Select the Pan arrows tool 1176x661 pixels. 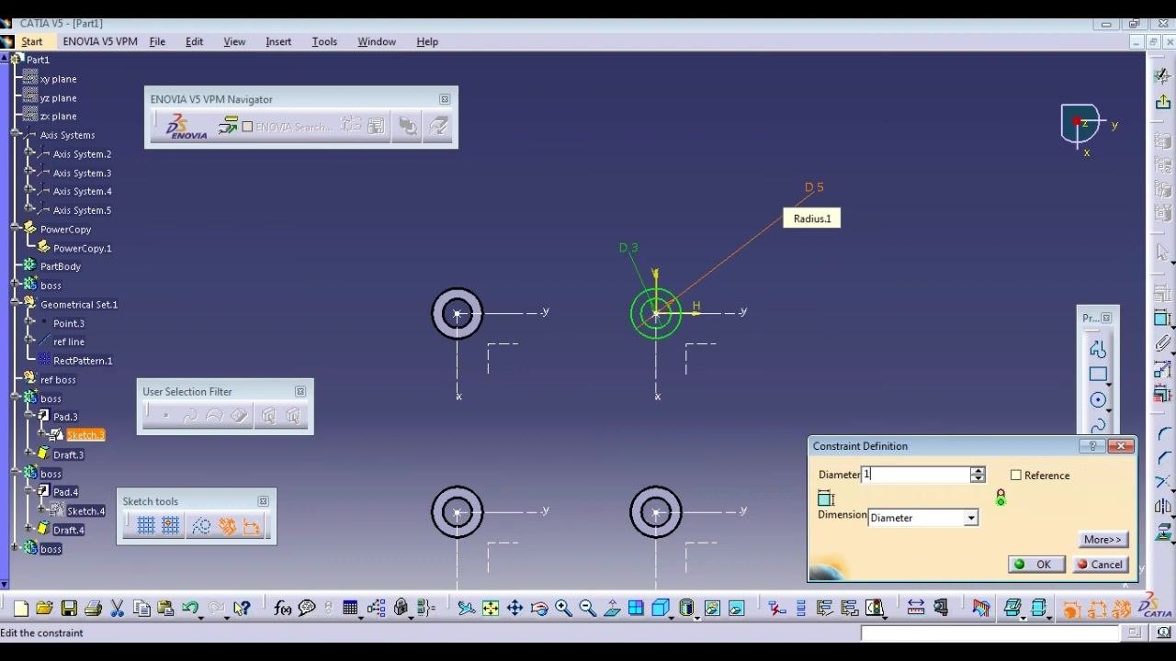514,608
